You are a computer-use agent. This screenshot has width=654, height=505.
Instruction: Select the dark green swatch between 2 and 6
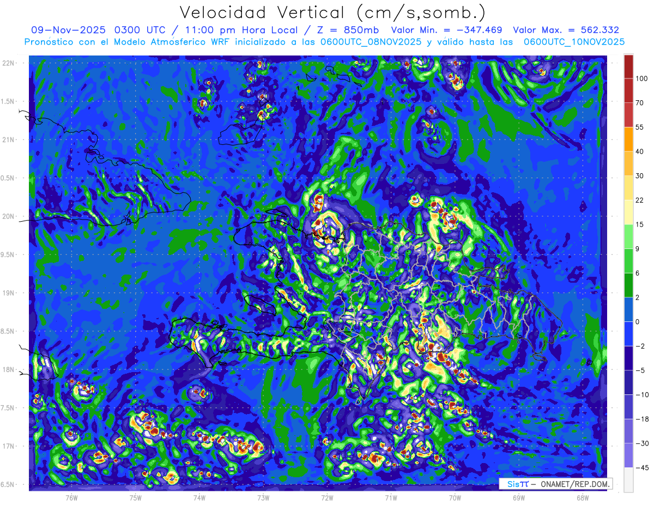pyautogui.click(x=628, y=285)
